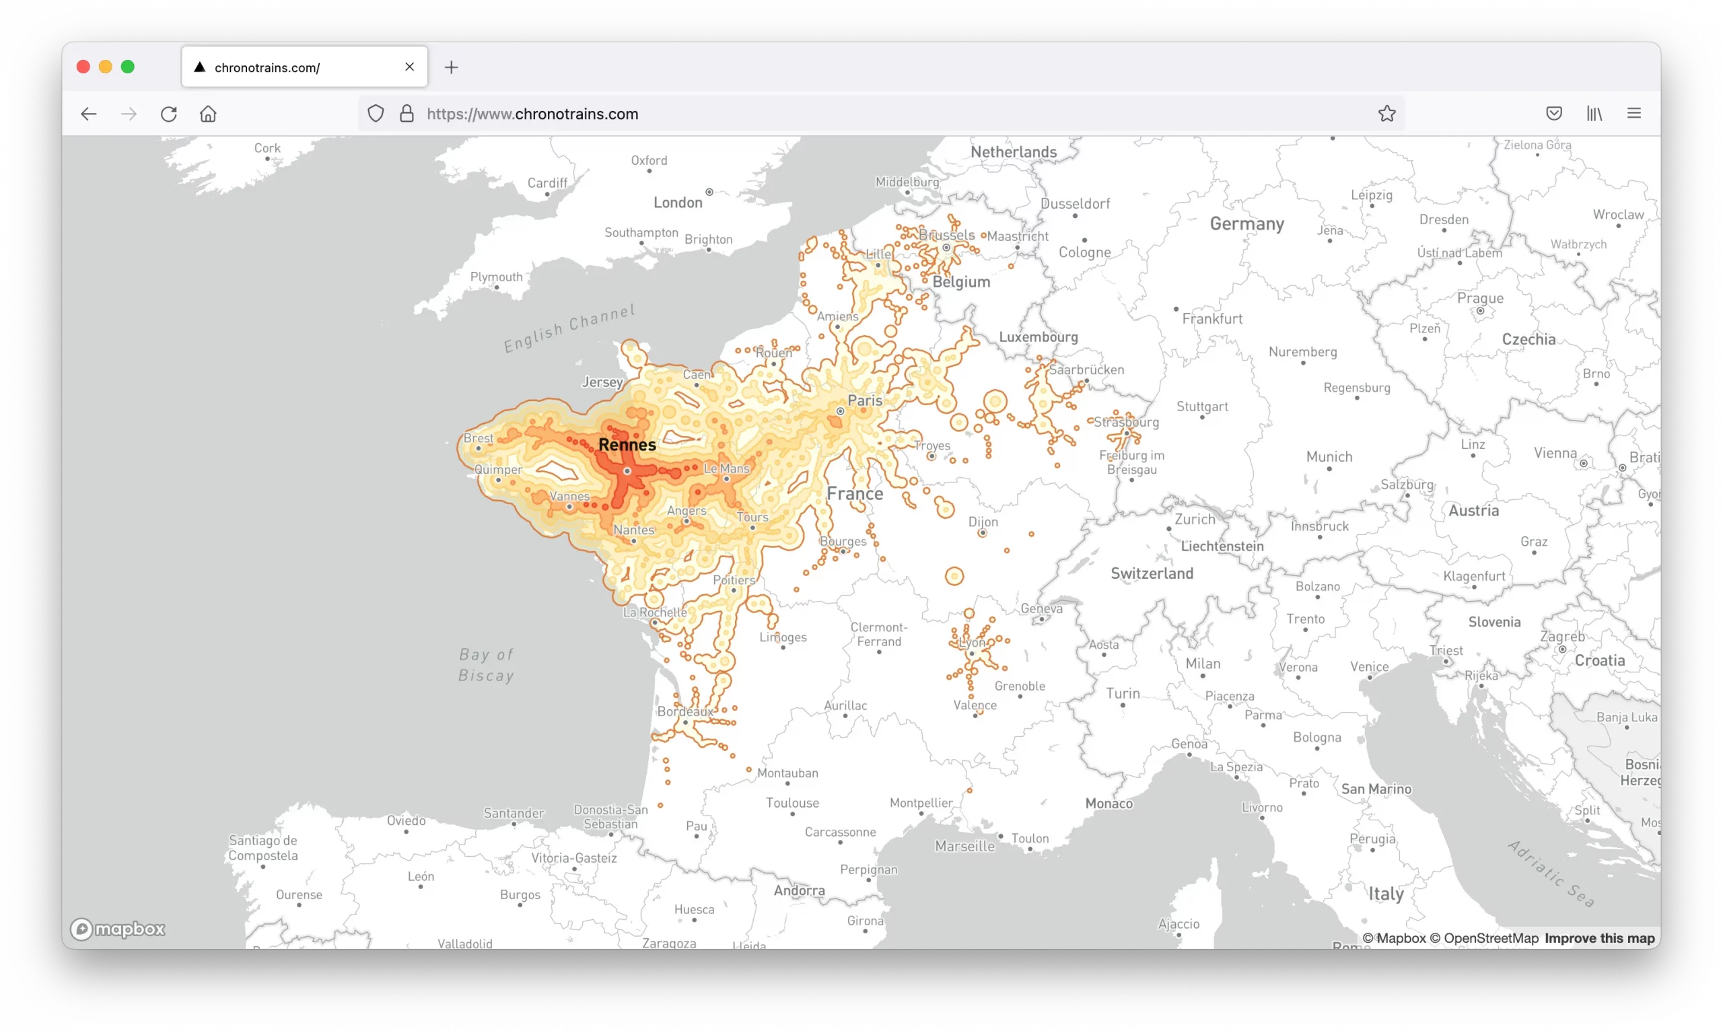The image size is (1723, 1031).
Task: Click the Jersey island label
Action: pyautogui.click(x=602, y=382)
